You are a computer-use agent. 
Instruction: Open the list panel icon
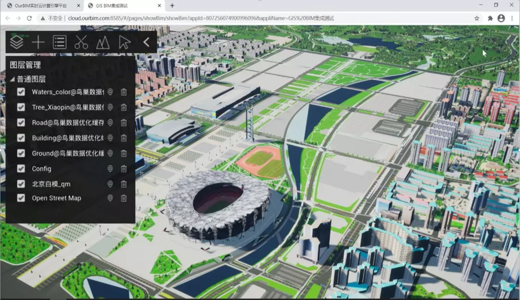pyautogui.click(x=60, y=42)
